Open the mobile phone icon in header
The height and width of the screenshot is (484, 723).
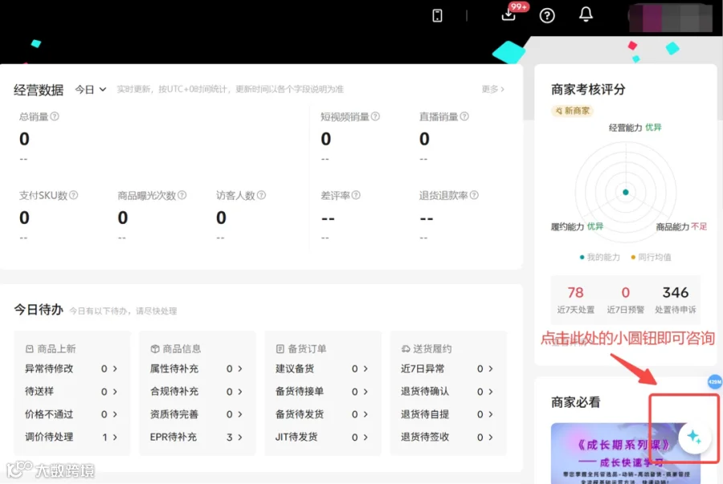(x=437, y=16)
